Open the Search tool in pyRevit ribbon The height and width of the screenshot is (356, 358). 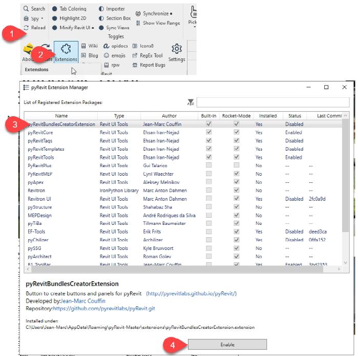pos(34,9)
